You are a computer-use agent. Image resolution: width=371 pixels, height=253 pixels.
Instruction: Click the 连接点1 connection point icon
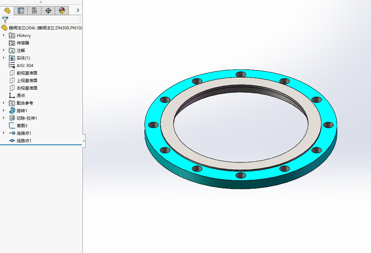(12, 133)
